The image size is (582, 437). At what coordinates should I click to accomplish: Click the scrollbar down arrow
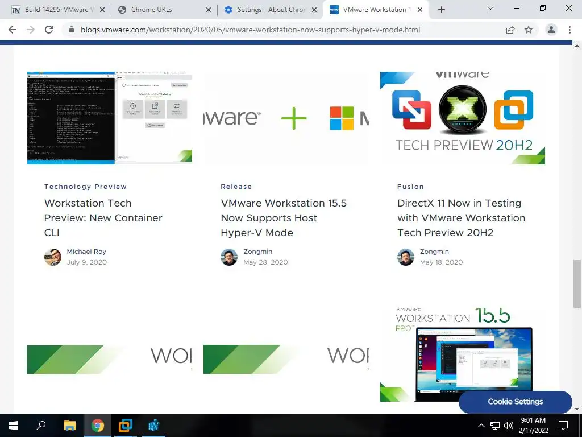[x=577, y=409]
